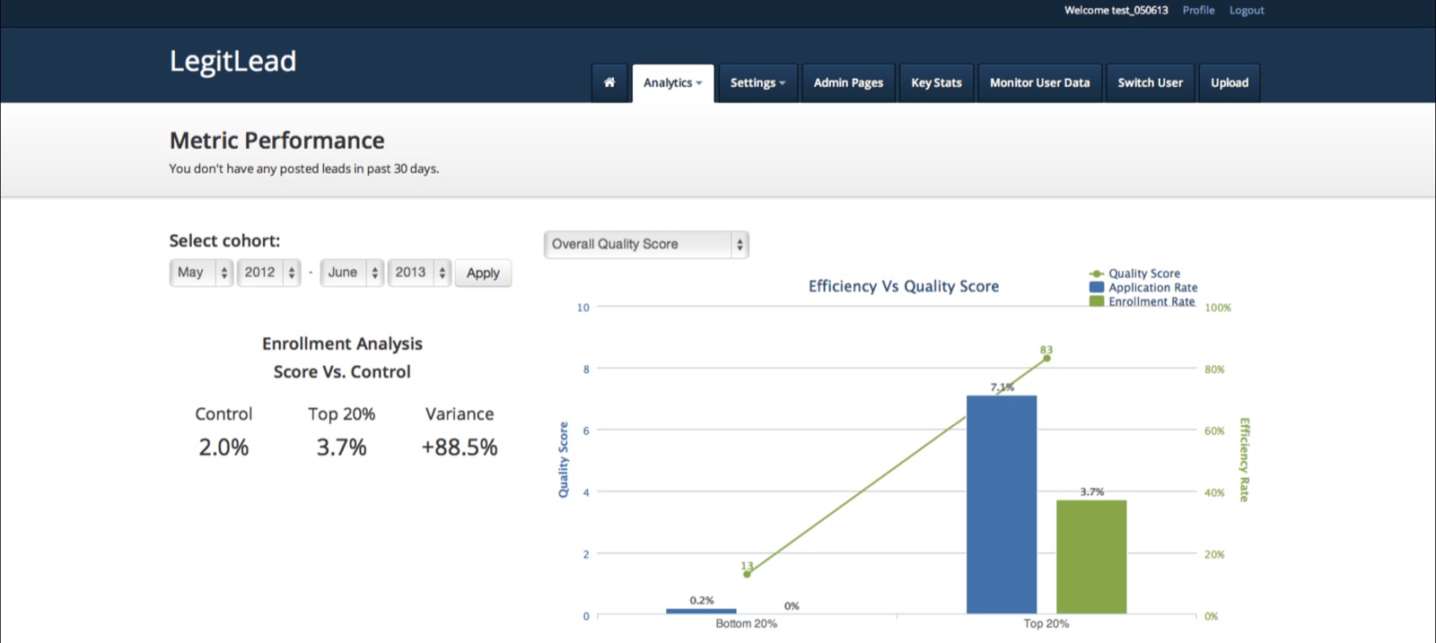Click the 'You don't have any posted leads' message

pos(304,169)
